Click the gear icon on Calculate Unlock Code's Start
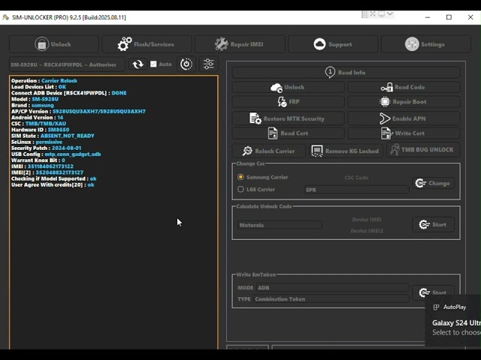Image resolution: width=481 pixels, height=360 pixels. click(x=424, y=224)
